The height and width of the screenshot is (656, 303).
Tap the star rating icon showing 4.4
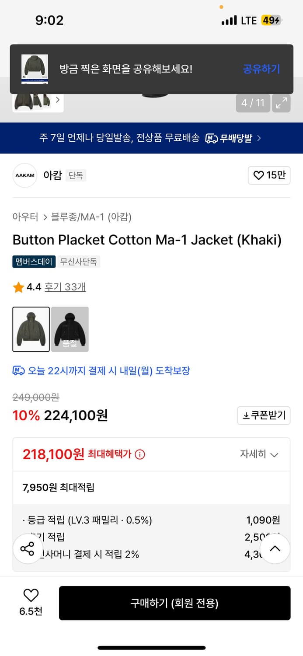(x=18, y=287)
